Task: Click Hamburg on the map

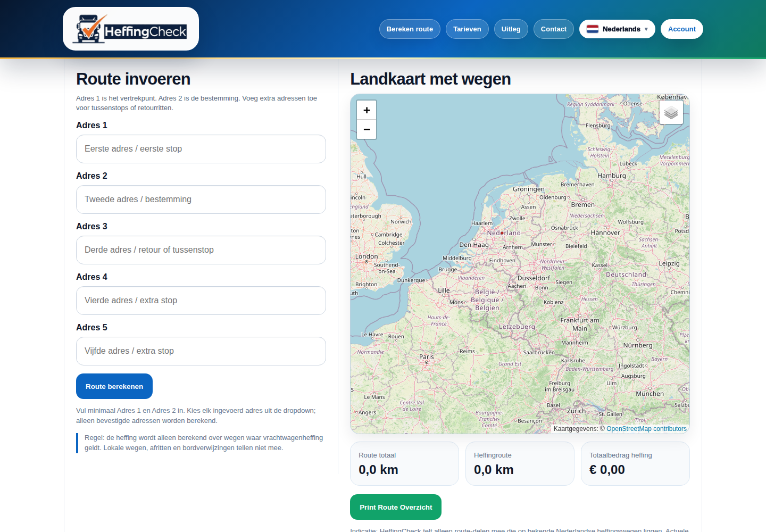Action: pos(612,176)
